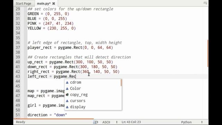222x125 pixels.
Task: Click line number 51 in the gutter
Action: pyautogui.click(x=18, y=115)
